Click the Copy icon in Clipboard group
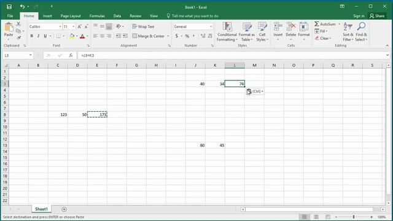The width and height of the screenshot is (393, 221). point(18,31)
